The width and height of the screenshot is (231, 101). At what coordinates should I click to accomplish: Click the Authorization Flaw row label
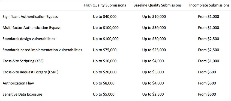pyautogui.click(x=18, y=83)
